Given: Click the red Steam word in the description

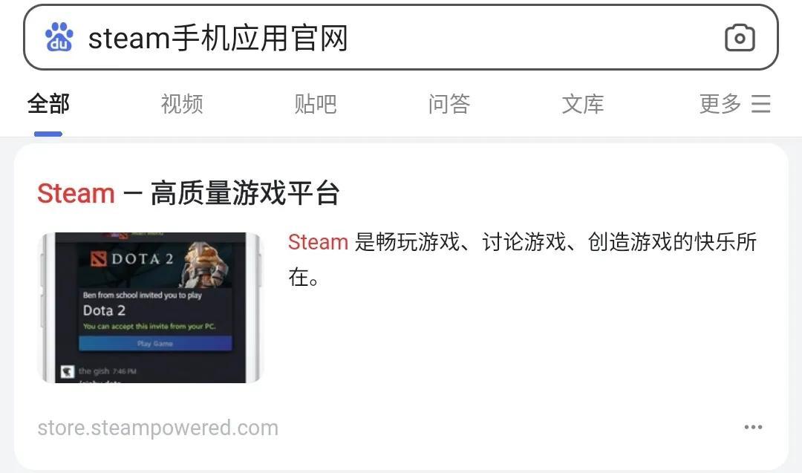Looking at the screenshot, I should 318,242.
